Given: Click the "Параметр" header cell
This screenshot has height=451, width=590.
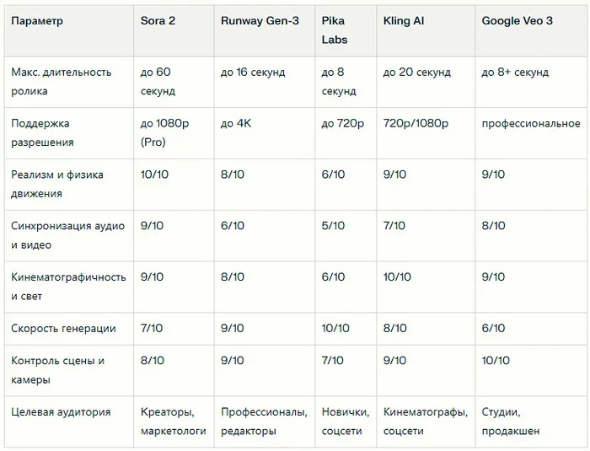Looking at the screenshot, I should (x=37, y=21).
